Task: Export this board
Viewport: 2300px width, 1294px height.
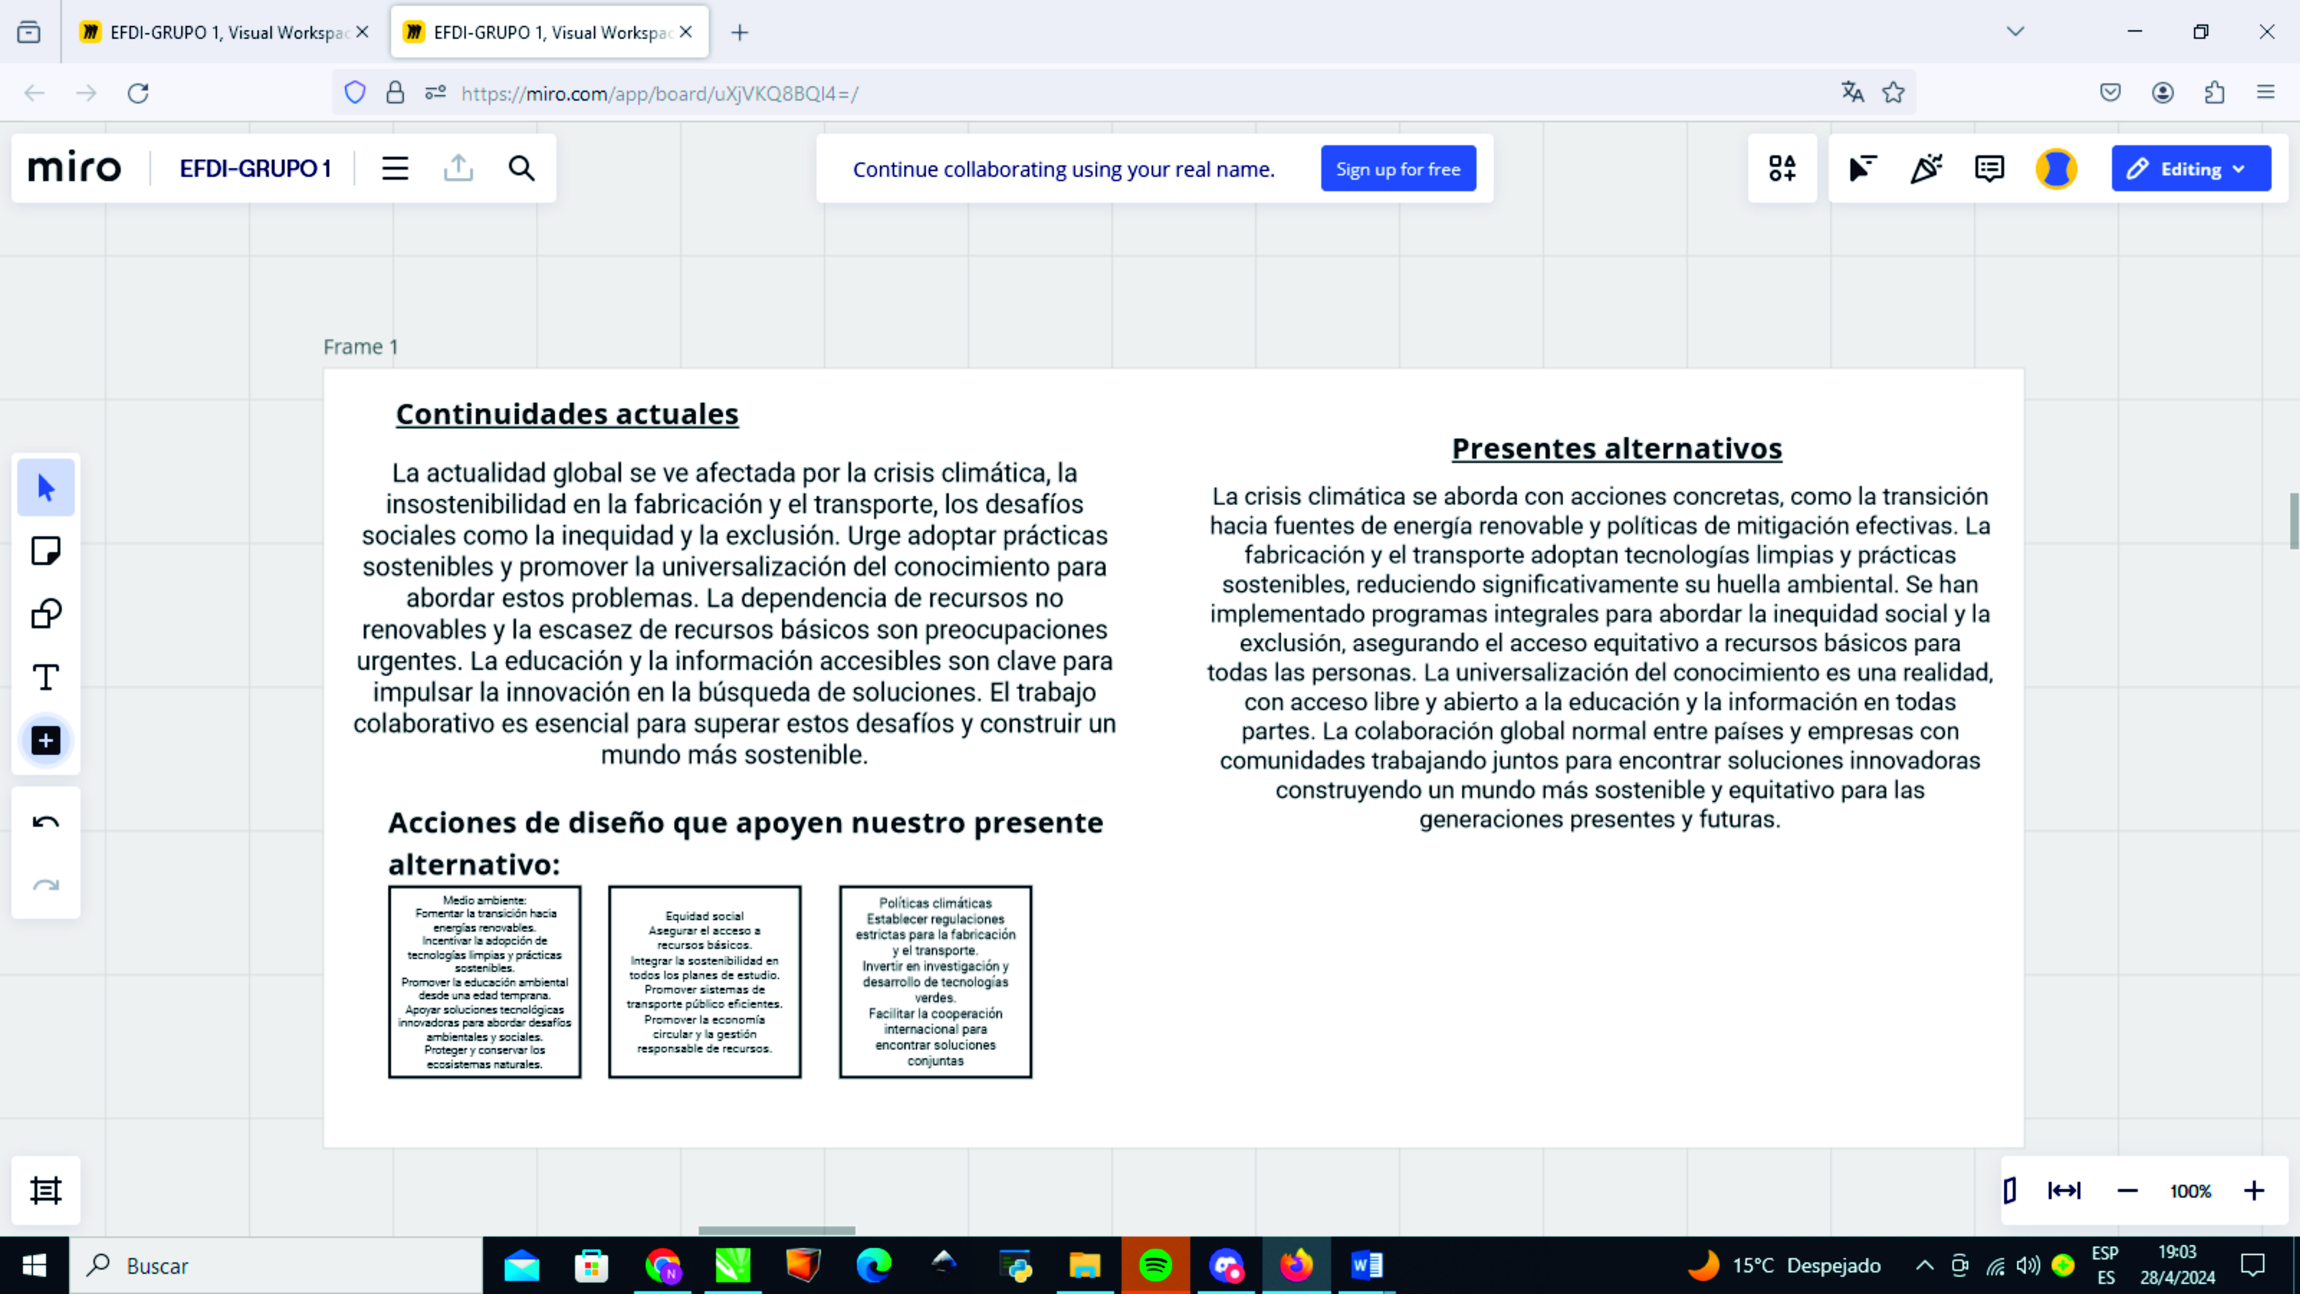Action: [x=458, y=169]
